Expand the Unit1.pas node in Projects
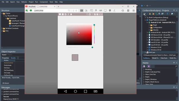Viewport: 179px width, 101px height. coord(145,52)
